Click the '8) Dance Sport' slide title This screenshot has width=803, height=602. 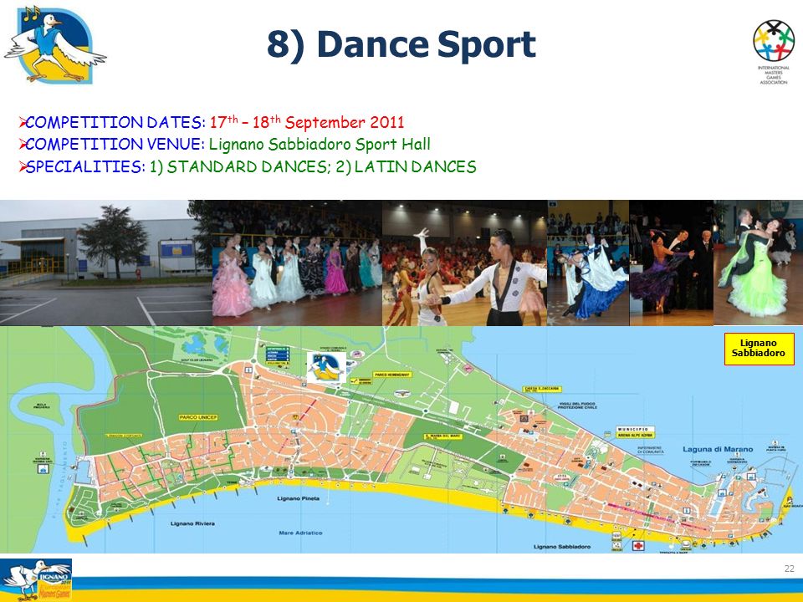click(401, 44)
